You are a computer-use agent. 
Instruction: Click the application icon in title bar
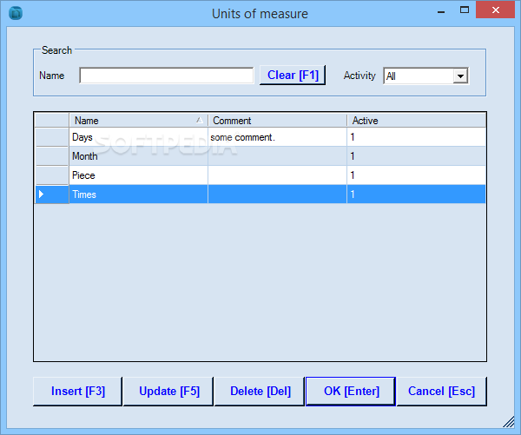(x=16, y=14)
